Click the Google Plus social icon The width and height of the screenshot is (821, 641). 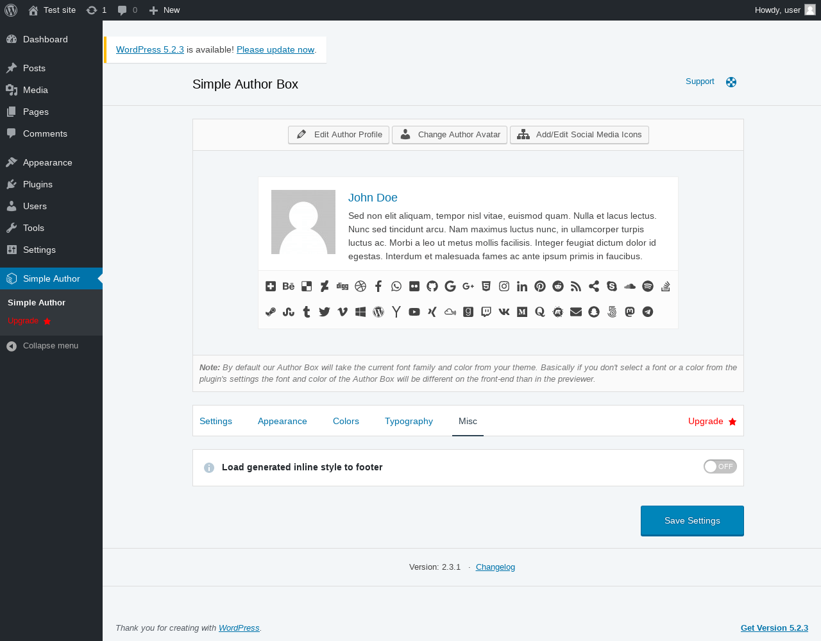coord(468,286)
